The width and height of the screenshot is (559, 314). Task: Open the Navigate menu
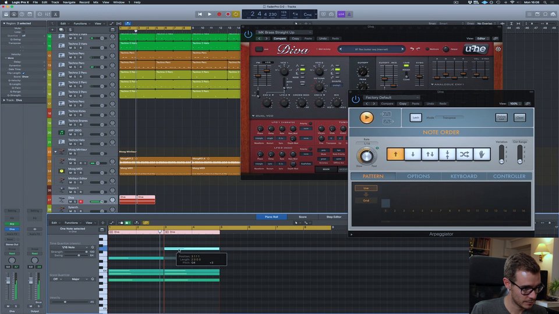pyautogui.click(x=69, y=2)
